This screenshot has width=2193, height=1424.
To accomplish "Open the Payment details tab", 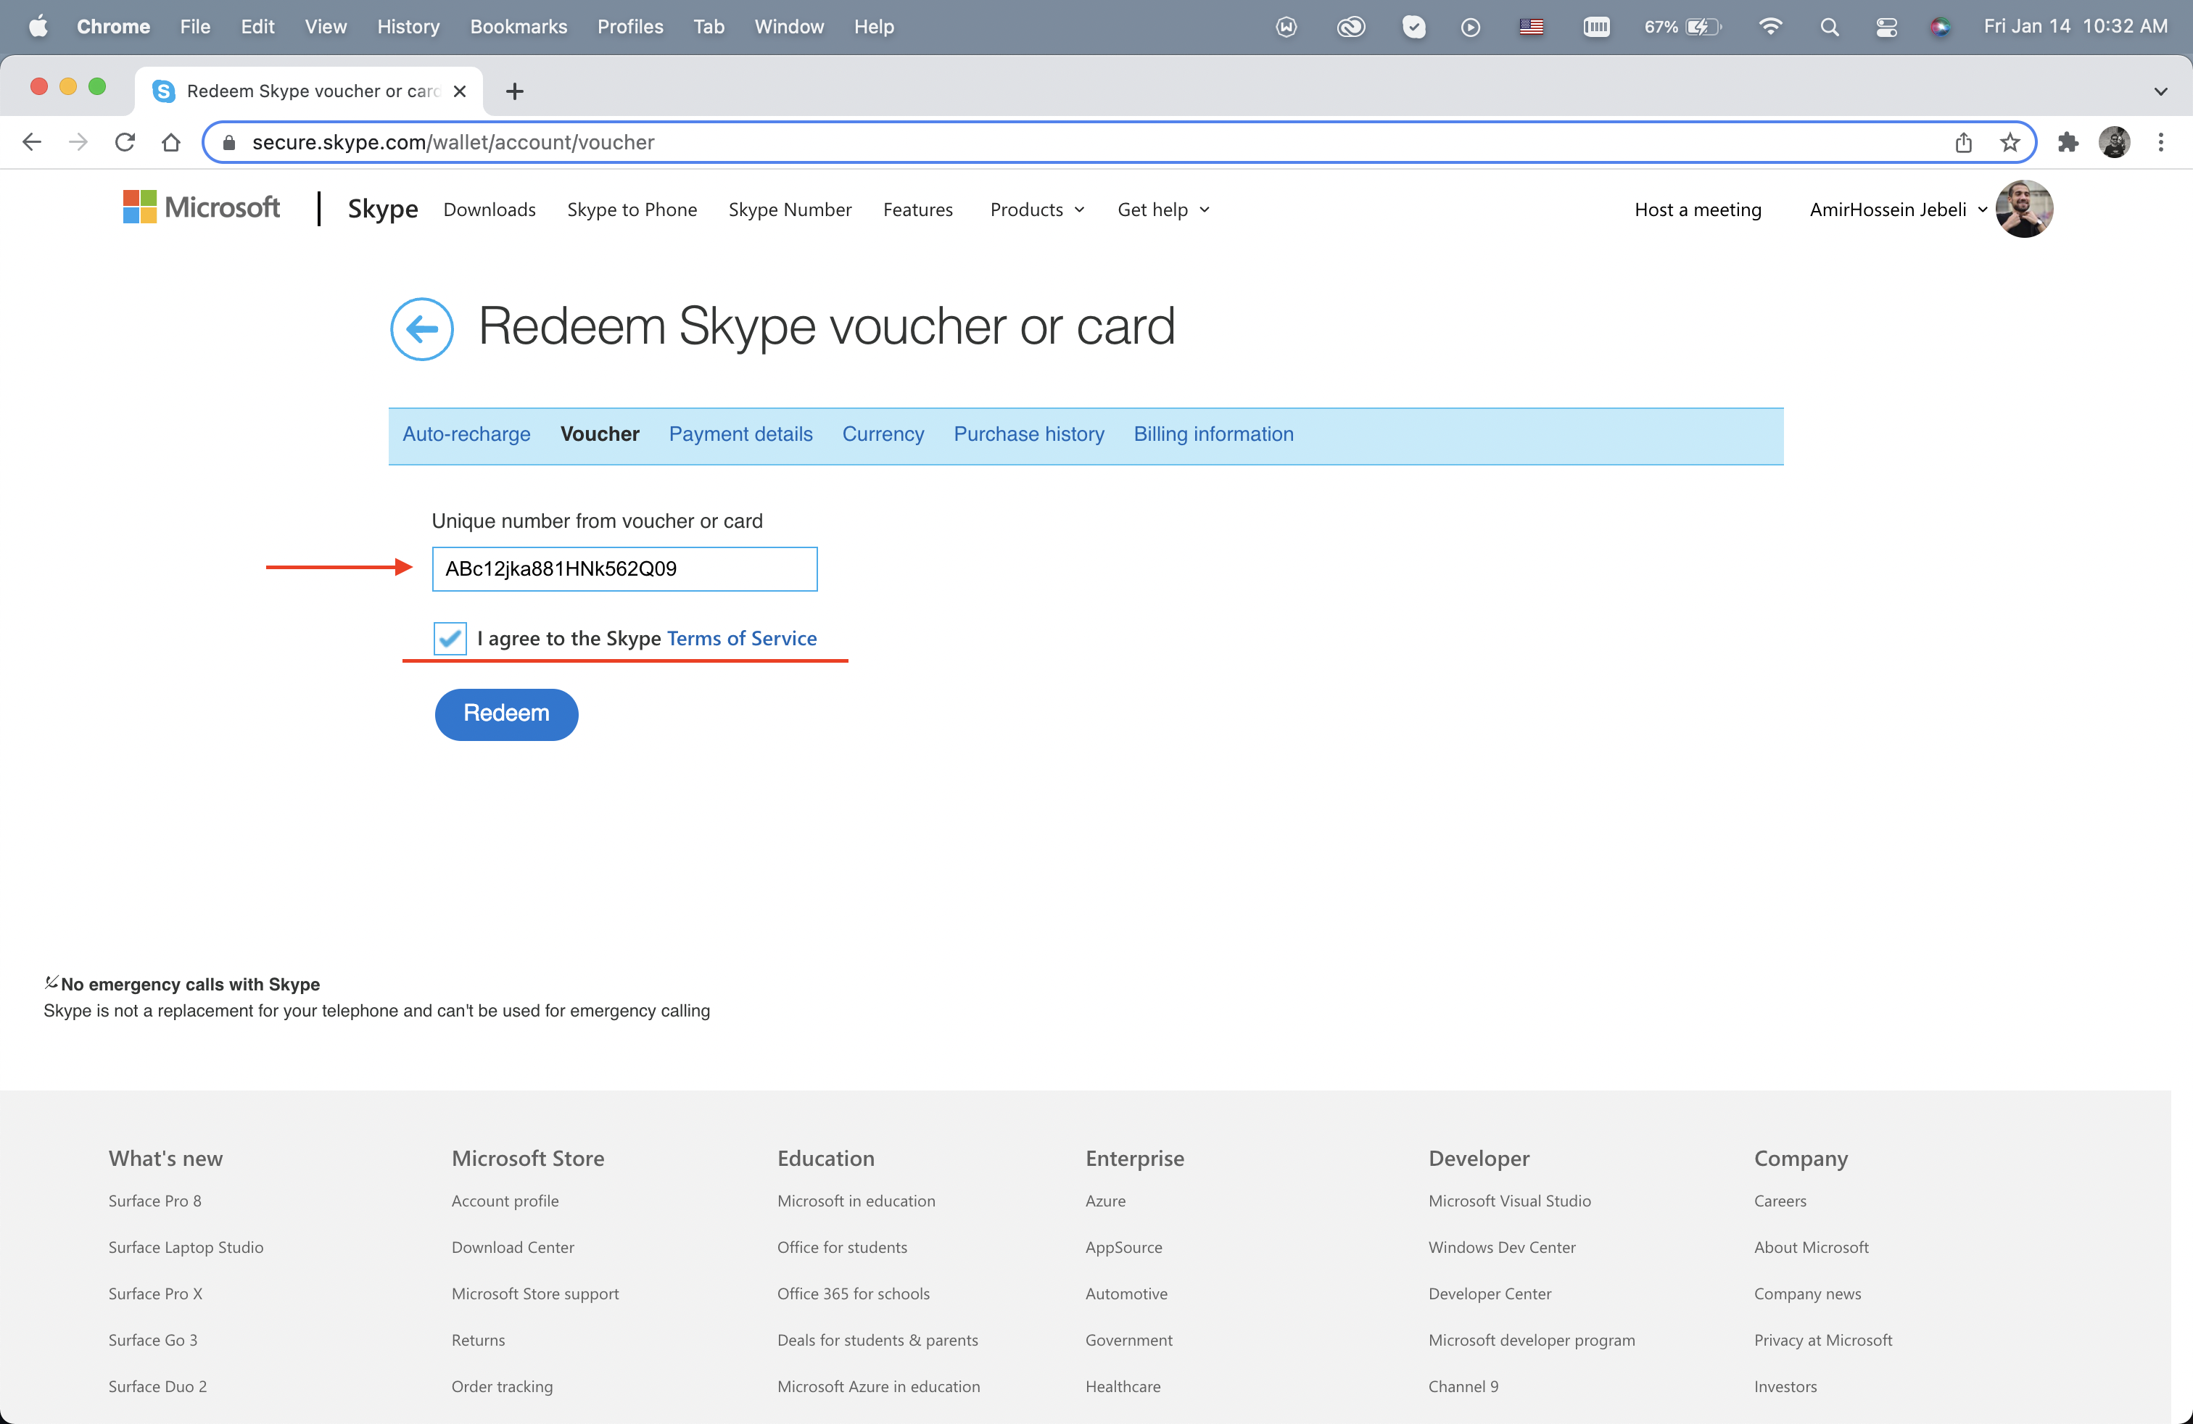I will point(741,434).
